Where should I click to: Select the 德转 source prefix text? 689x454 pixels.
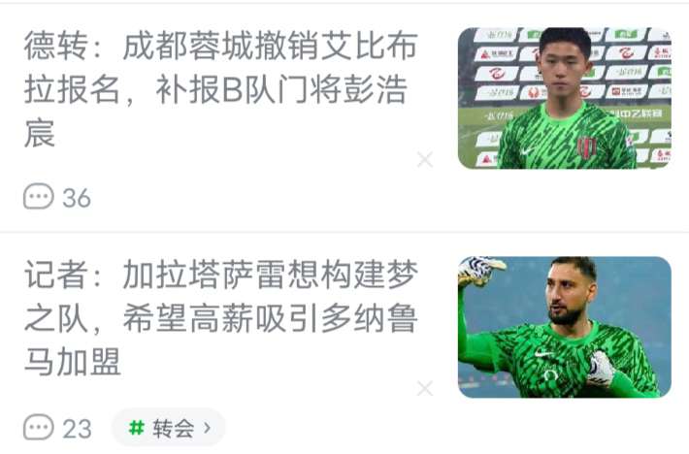click(56, 46)
